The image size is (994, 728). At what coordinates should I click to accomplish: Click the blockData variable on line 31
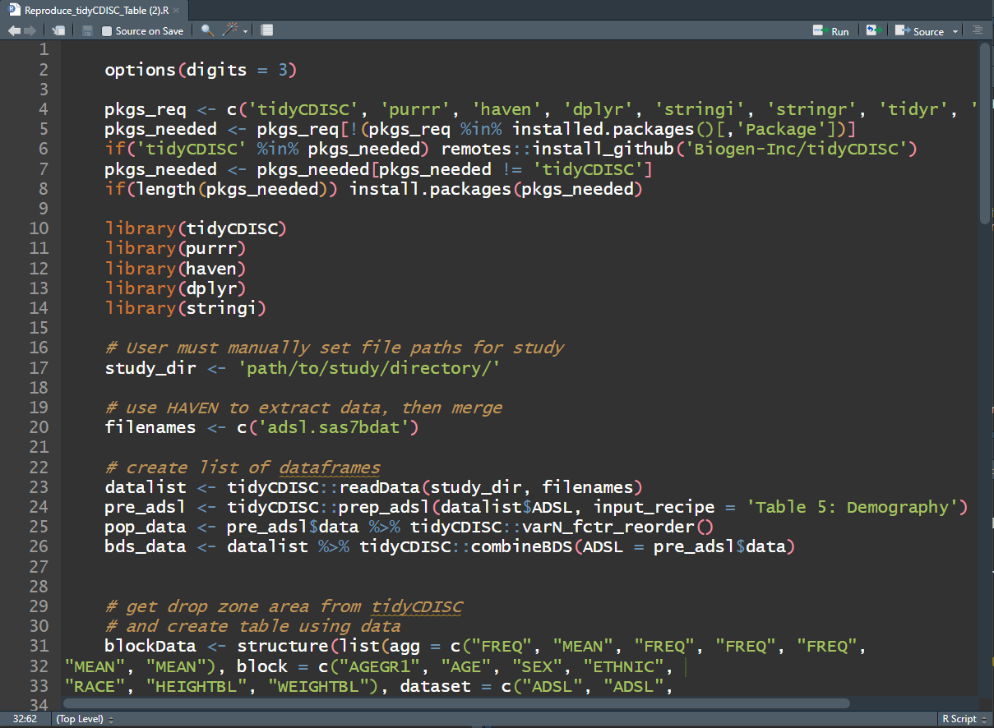coord(150,646)
